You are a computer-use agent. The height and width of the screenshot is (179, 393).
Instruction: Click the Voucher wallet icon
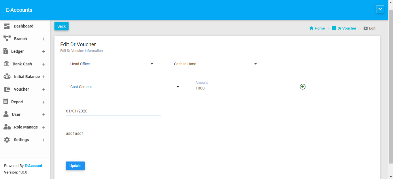point(7,89)
